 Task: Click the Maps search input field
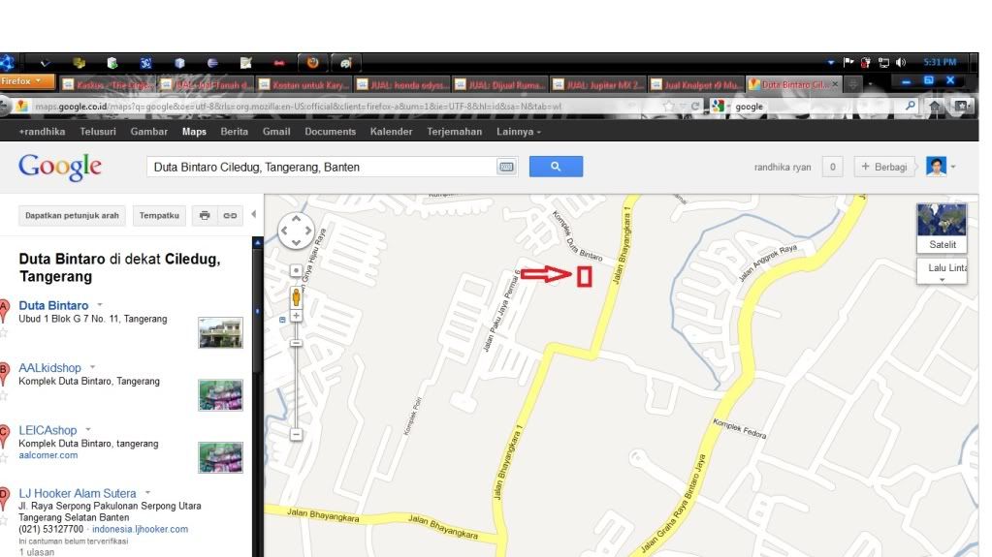[321, 167]
